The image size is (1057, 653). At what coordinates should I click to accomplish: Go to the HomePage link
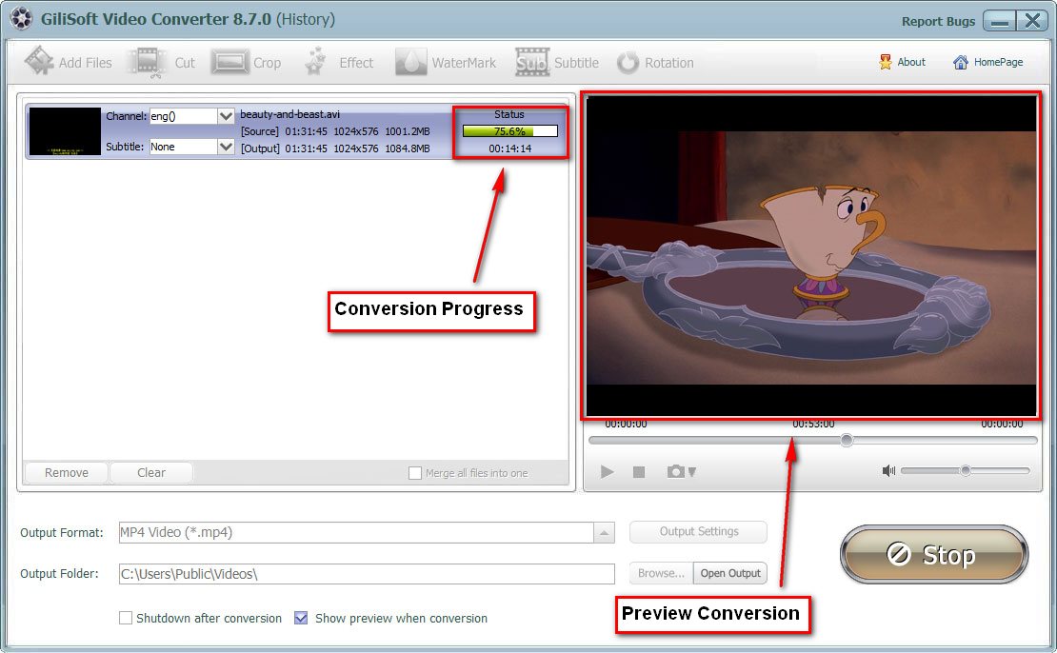[988, 62]
